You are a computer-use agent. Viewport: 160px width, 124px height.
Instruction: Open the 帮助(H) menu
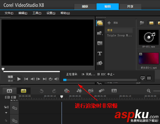click(65, 13)
